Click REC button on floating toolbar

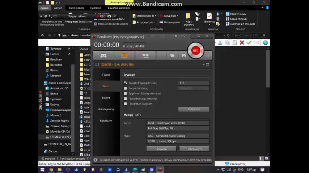pos(101,16)
